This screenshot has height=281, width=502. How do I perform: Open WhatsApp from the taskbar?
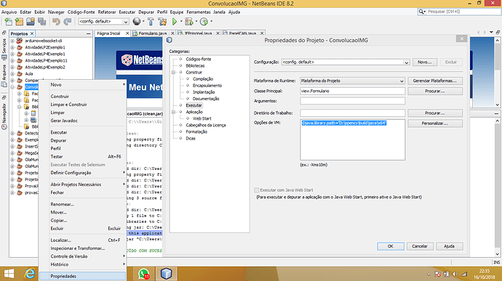[x=143, y=274]
